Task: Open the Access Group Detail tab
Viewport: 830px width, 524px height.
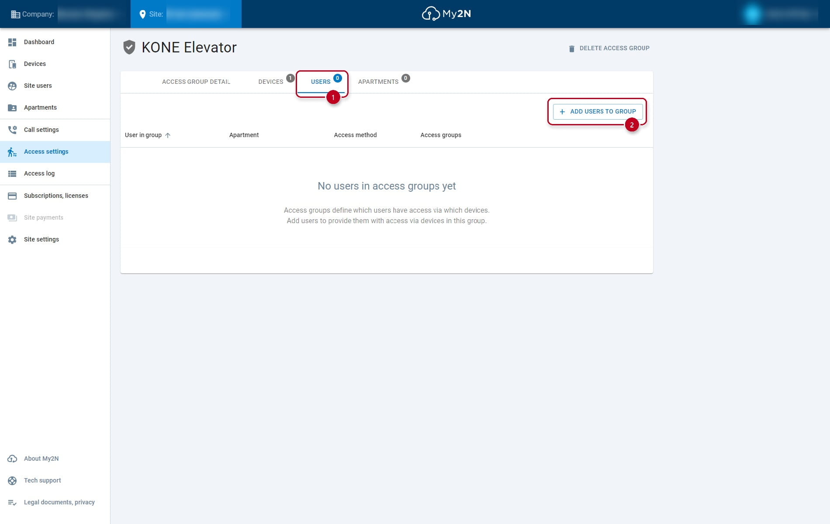Action: pyautogui.click(x=196, y=82)
